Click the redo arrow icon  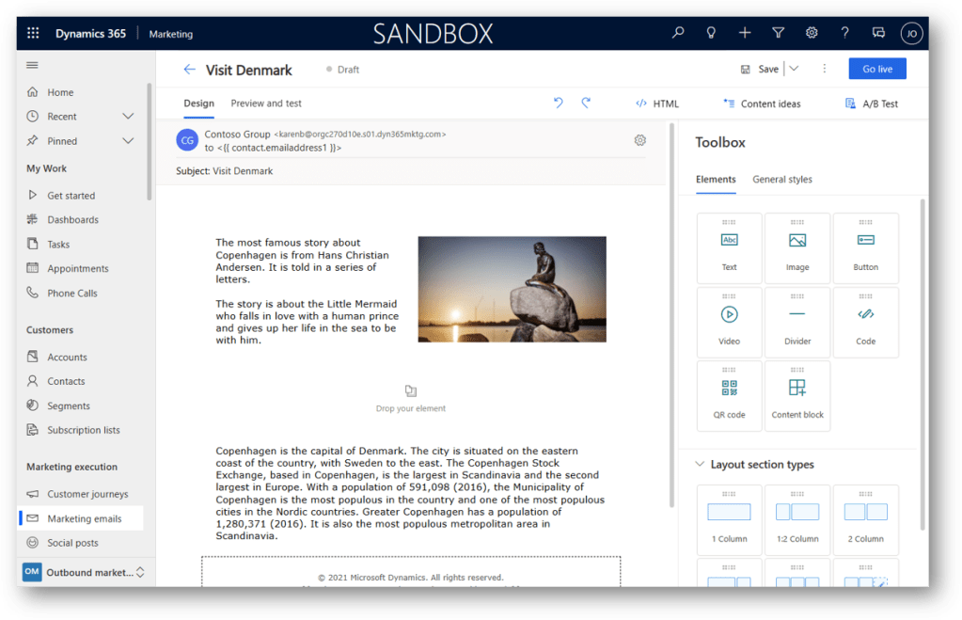[x=586, y=103]
